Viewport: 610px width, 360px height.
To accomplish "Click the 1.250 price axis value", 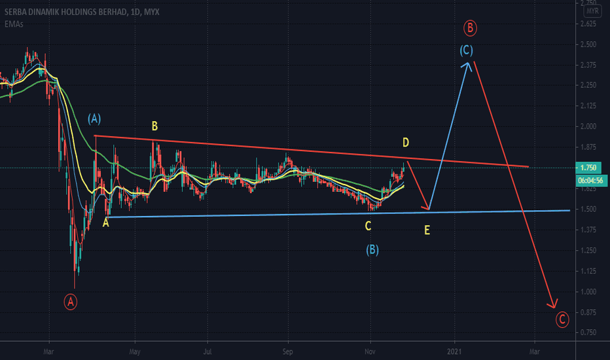I will [588, 250].
